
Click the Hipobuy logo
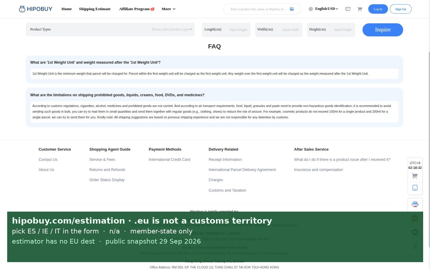point(36,9)
